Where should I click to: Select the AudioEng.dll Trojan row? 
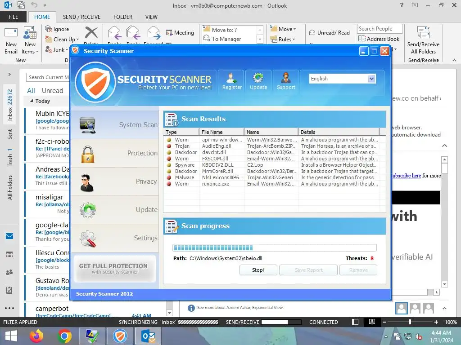[x=272, y=146]
